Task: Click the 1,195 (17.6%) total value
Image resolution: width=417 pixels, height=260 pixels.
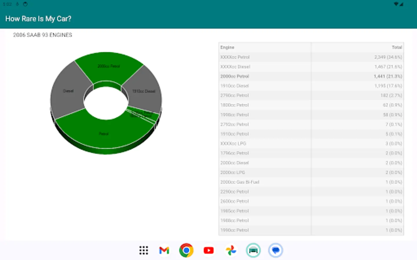Action: tap(388, 86)
